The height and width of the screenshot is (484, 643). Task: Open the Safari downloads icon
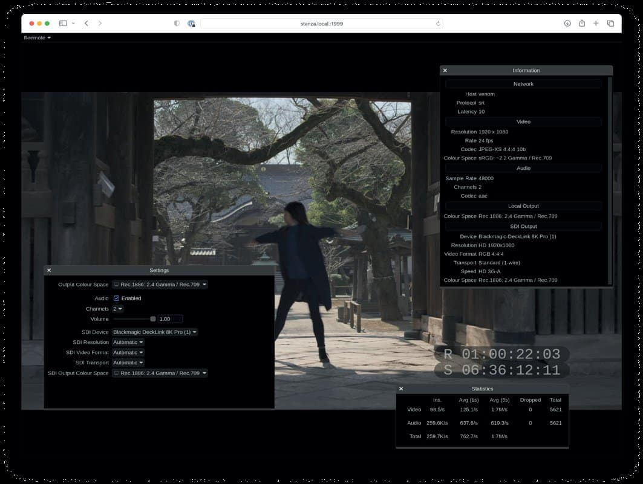pos(567,23)
